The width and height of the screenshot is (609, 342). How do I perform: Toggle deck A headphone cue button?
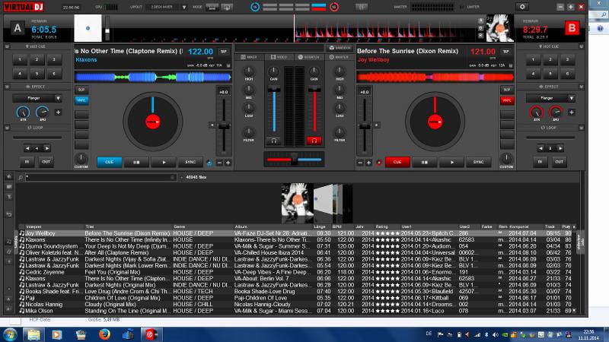coord(273,141)
